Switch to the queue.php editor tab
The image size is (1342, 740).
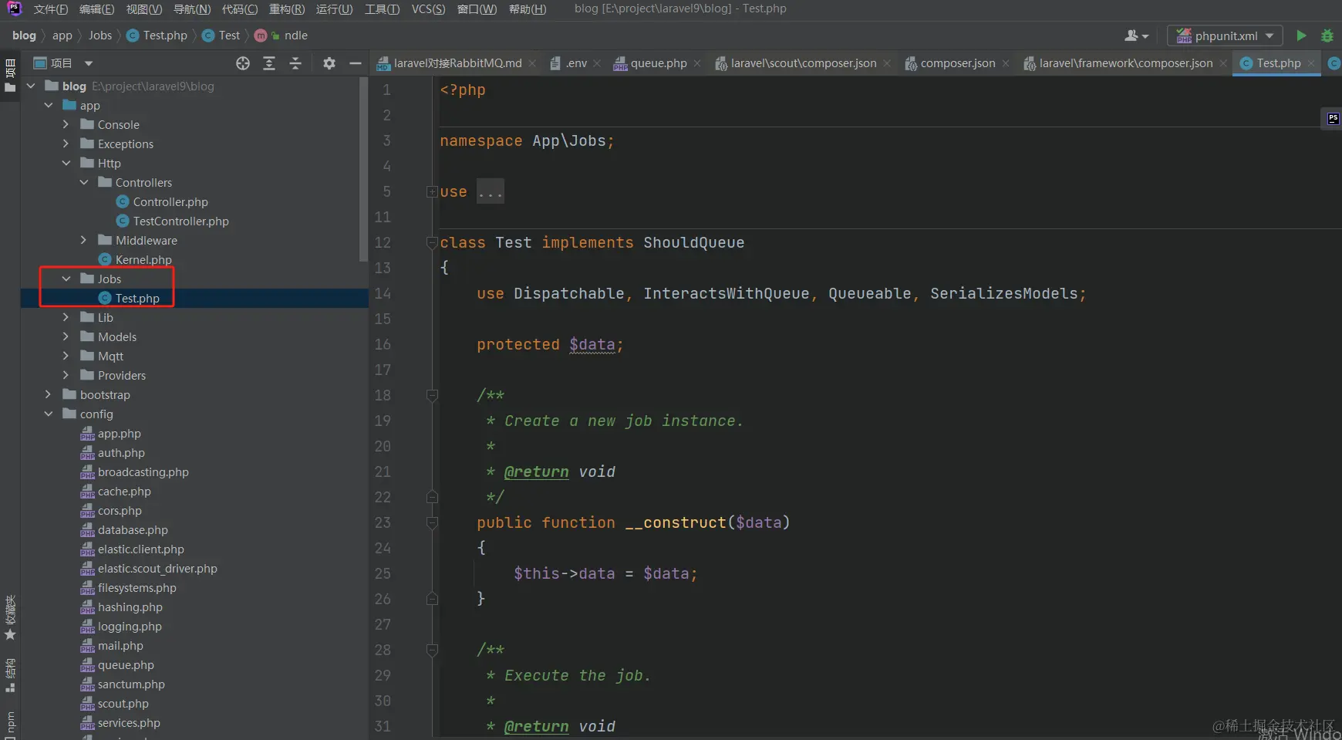[x=658, y=63]
